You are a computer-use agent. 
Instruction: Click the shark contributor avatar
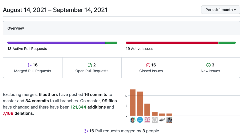162,120
